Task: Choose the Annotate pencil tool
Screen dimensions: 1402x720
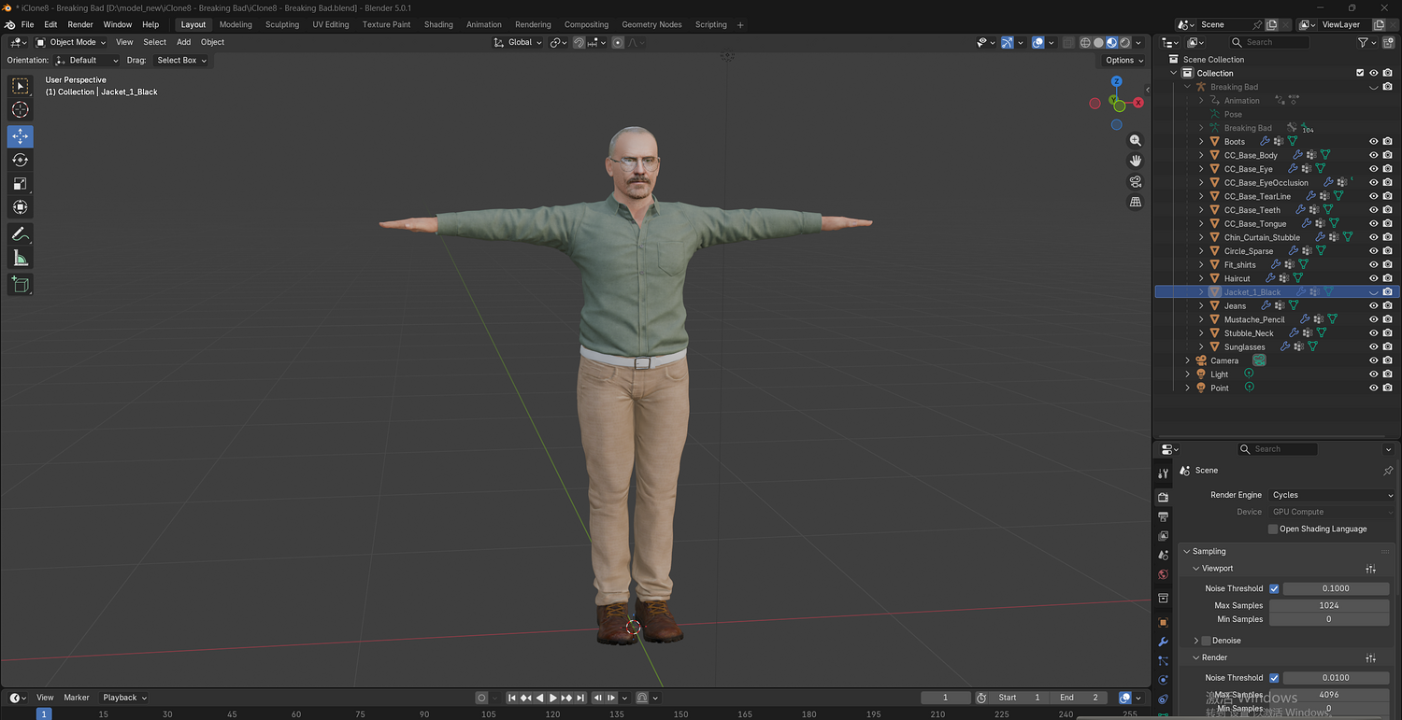Action: pyautogui.click(x=20, y=233)
